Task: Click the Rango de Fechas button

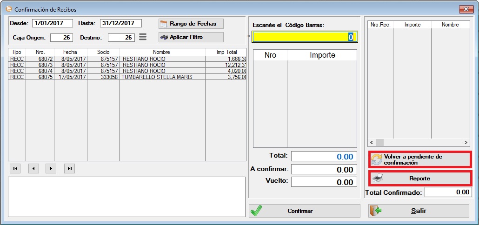Action: tap(191, 24)
